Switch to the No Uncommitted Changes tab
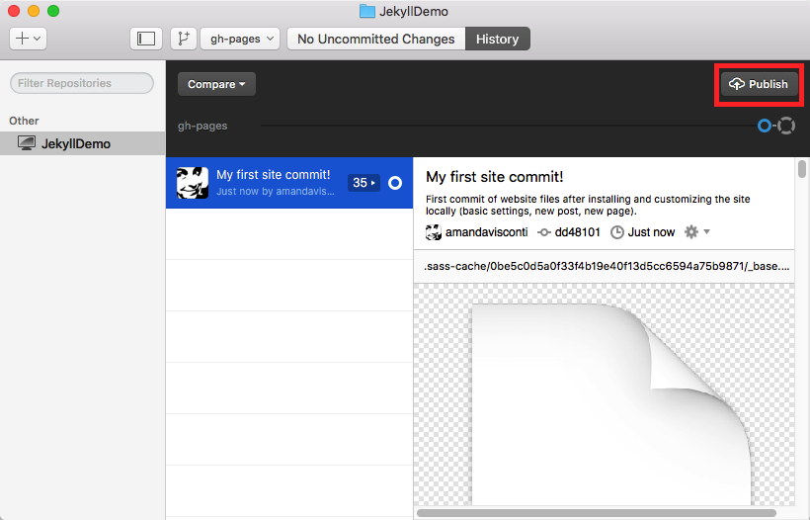810x520 pixels. [x=375, y=39]
